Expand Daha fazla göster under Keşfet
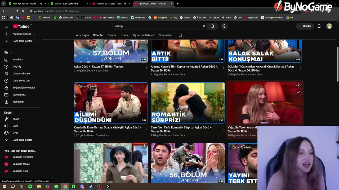 (21, 140)
